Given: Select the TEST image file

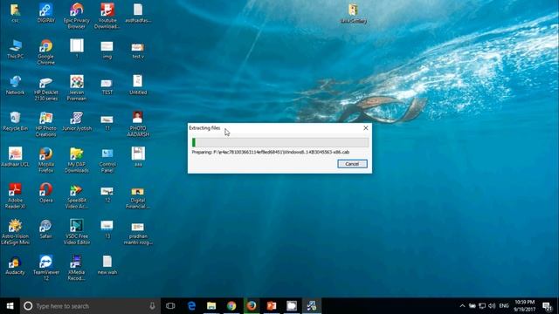Looking at the screenshot, I should pos(107,85).
